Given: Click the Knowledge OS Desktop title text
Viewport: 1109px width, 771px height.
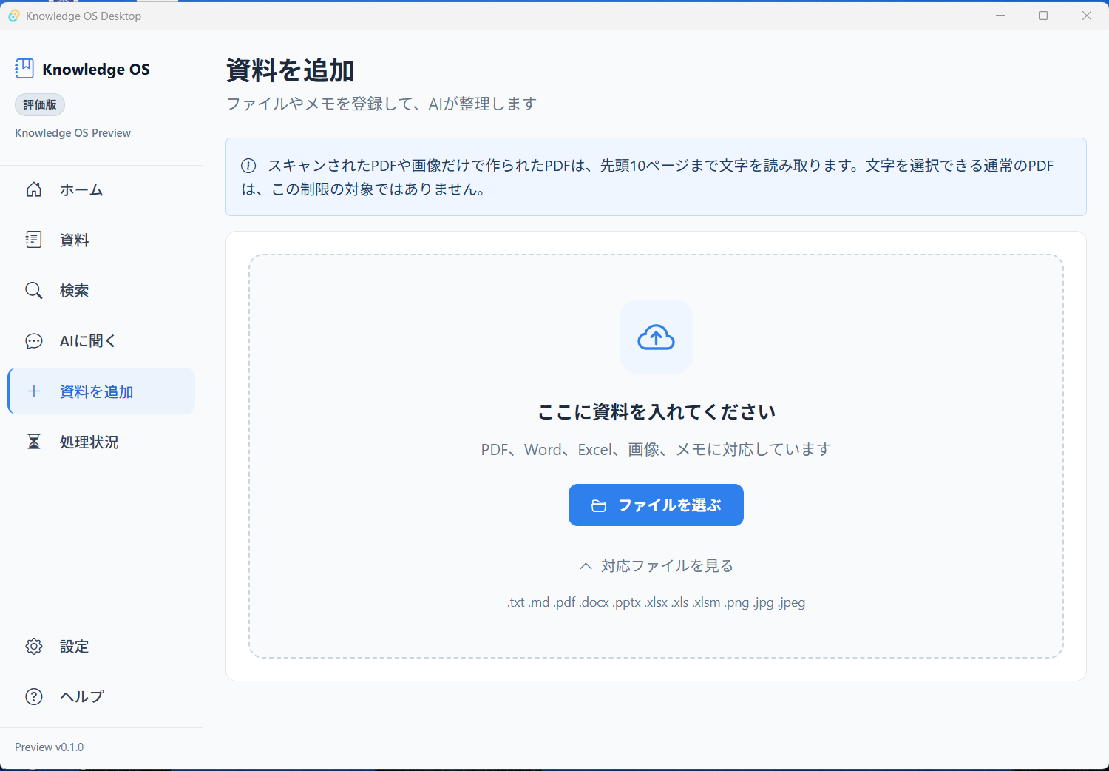Looking at the screenshot, I should 84,16.
